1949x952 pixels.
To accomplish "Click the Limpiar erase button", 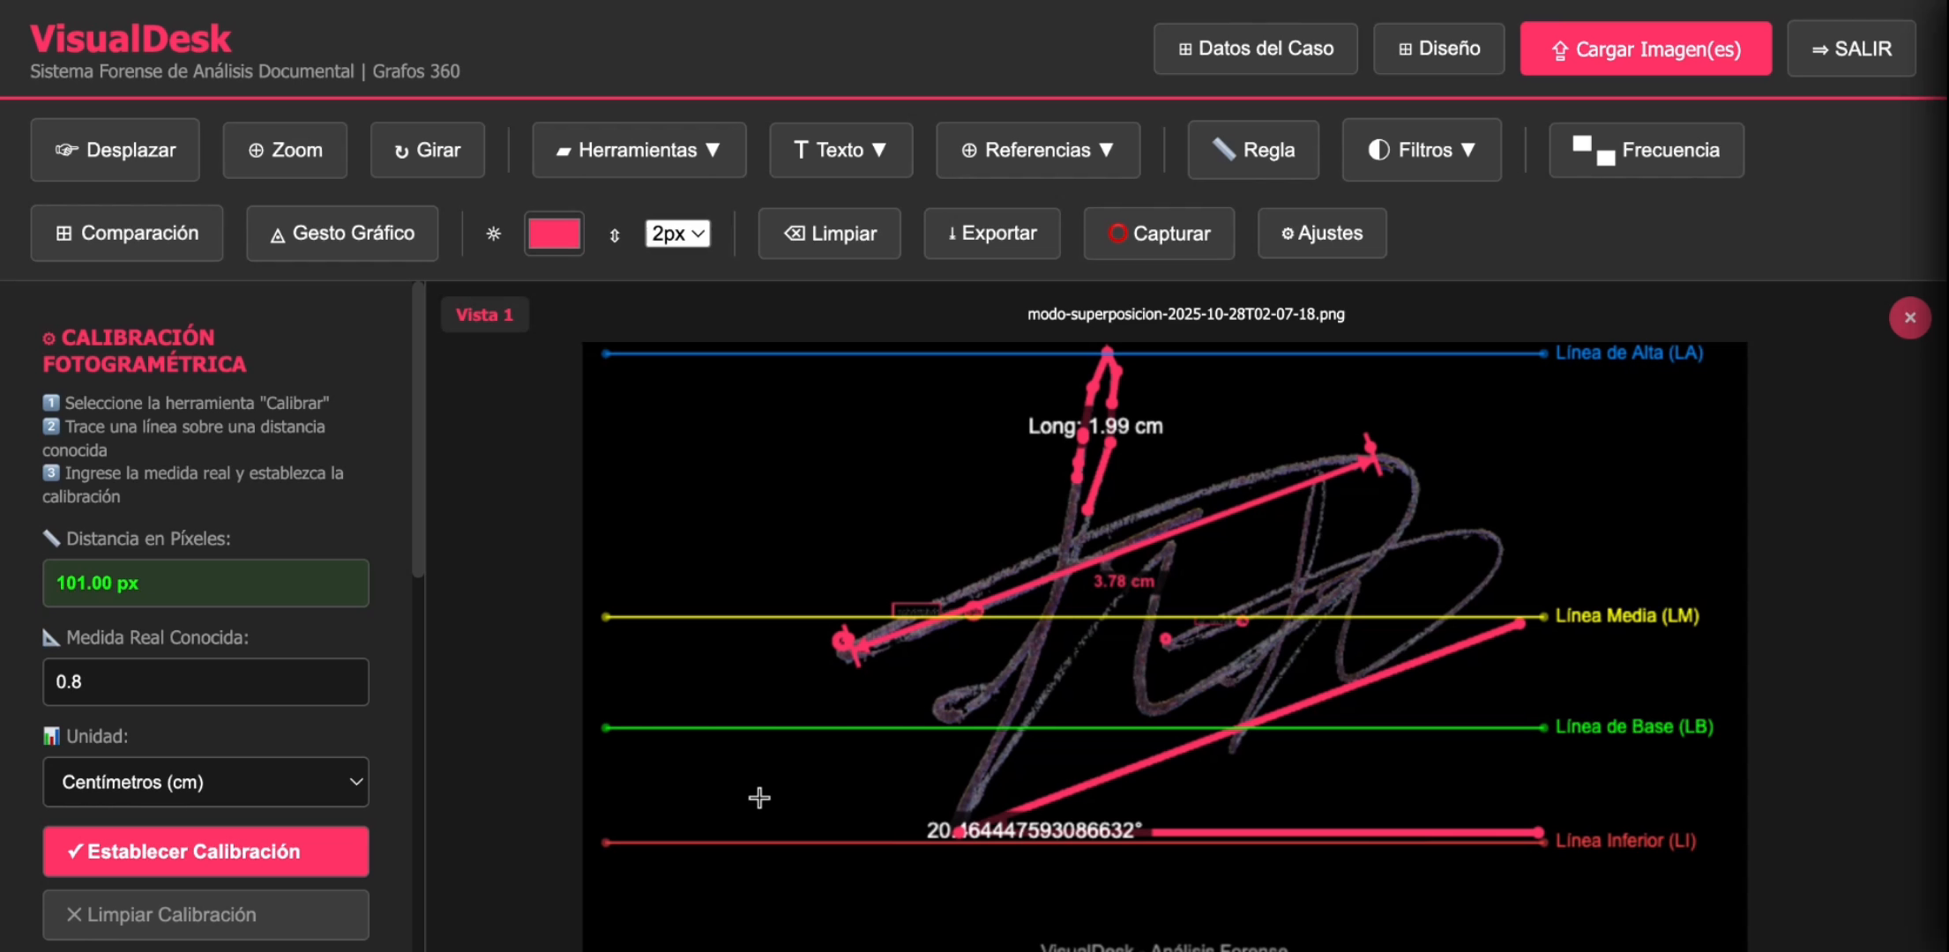I will click(829, 234).
